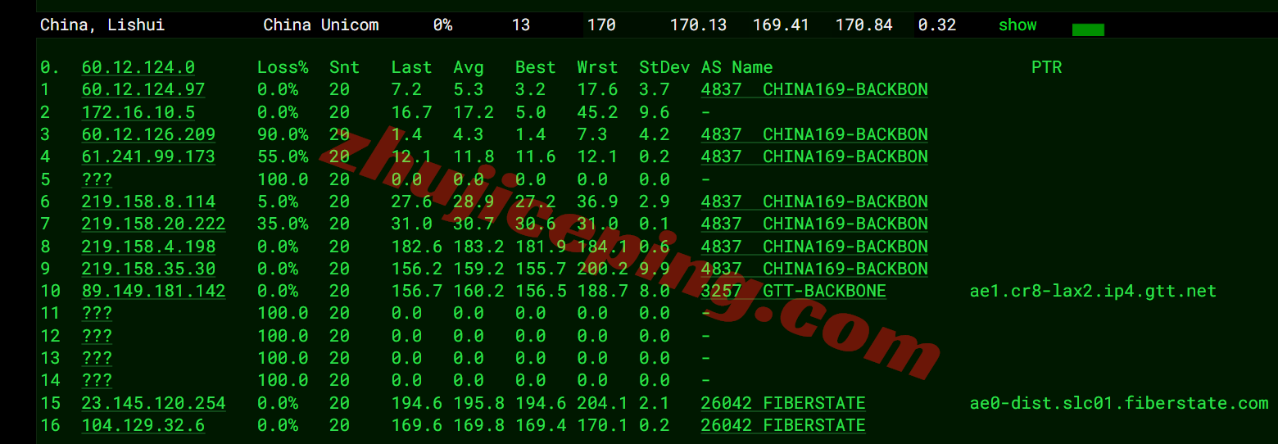Click the 35.0% loss value on hop 7
The image size is (1278, 444).
click(283, 224)
